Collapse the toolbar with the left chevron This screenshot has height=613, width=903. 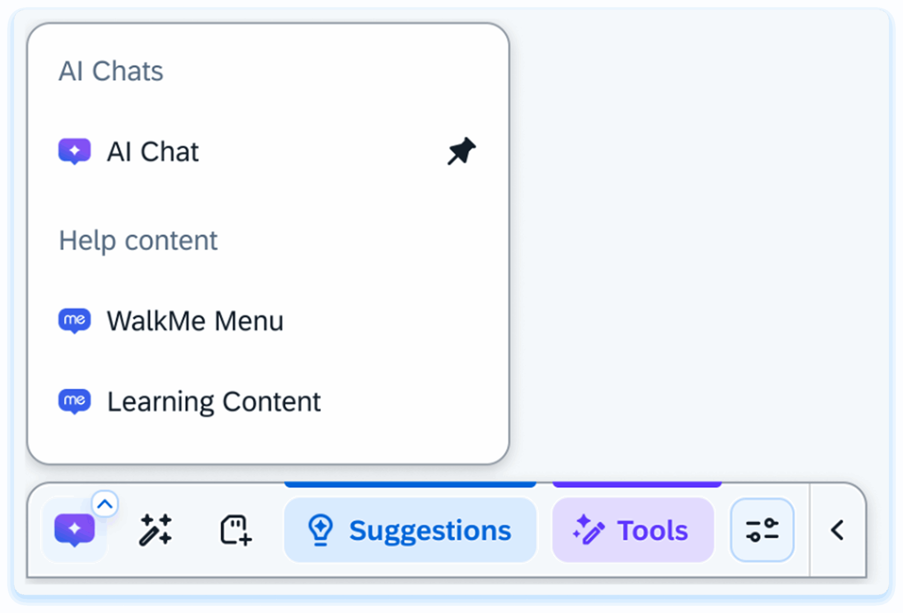coord(837,530)
